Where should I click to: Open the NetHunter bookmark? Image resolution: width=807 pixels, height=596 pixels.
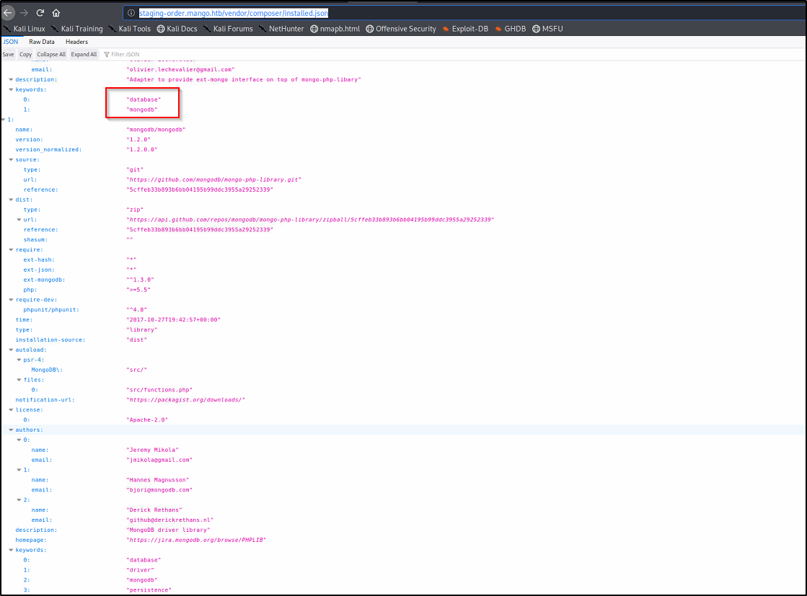coord(281,29)
